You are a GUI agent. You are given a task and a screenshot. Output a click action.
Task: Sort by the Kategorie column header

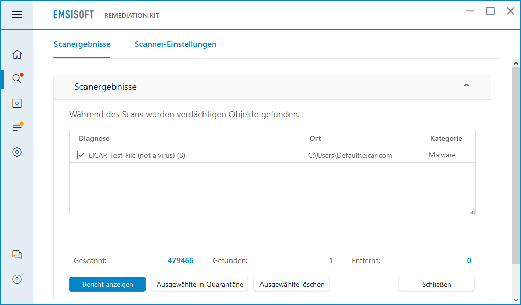click(x=446, y=138)
